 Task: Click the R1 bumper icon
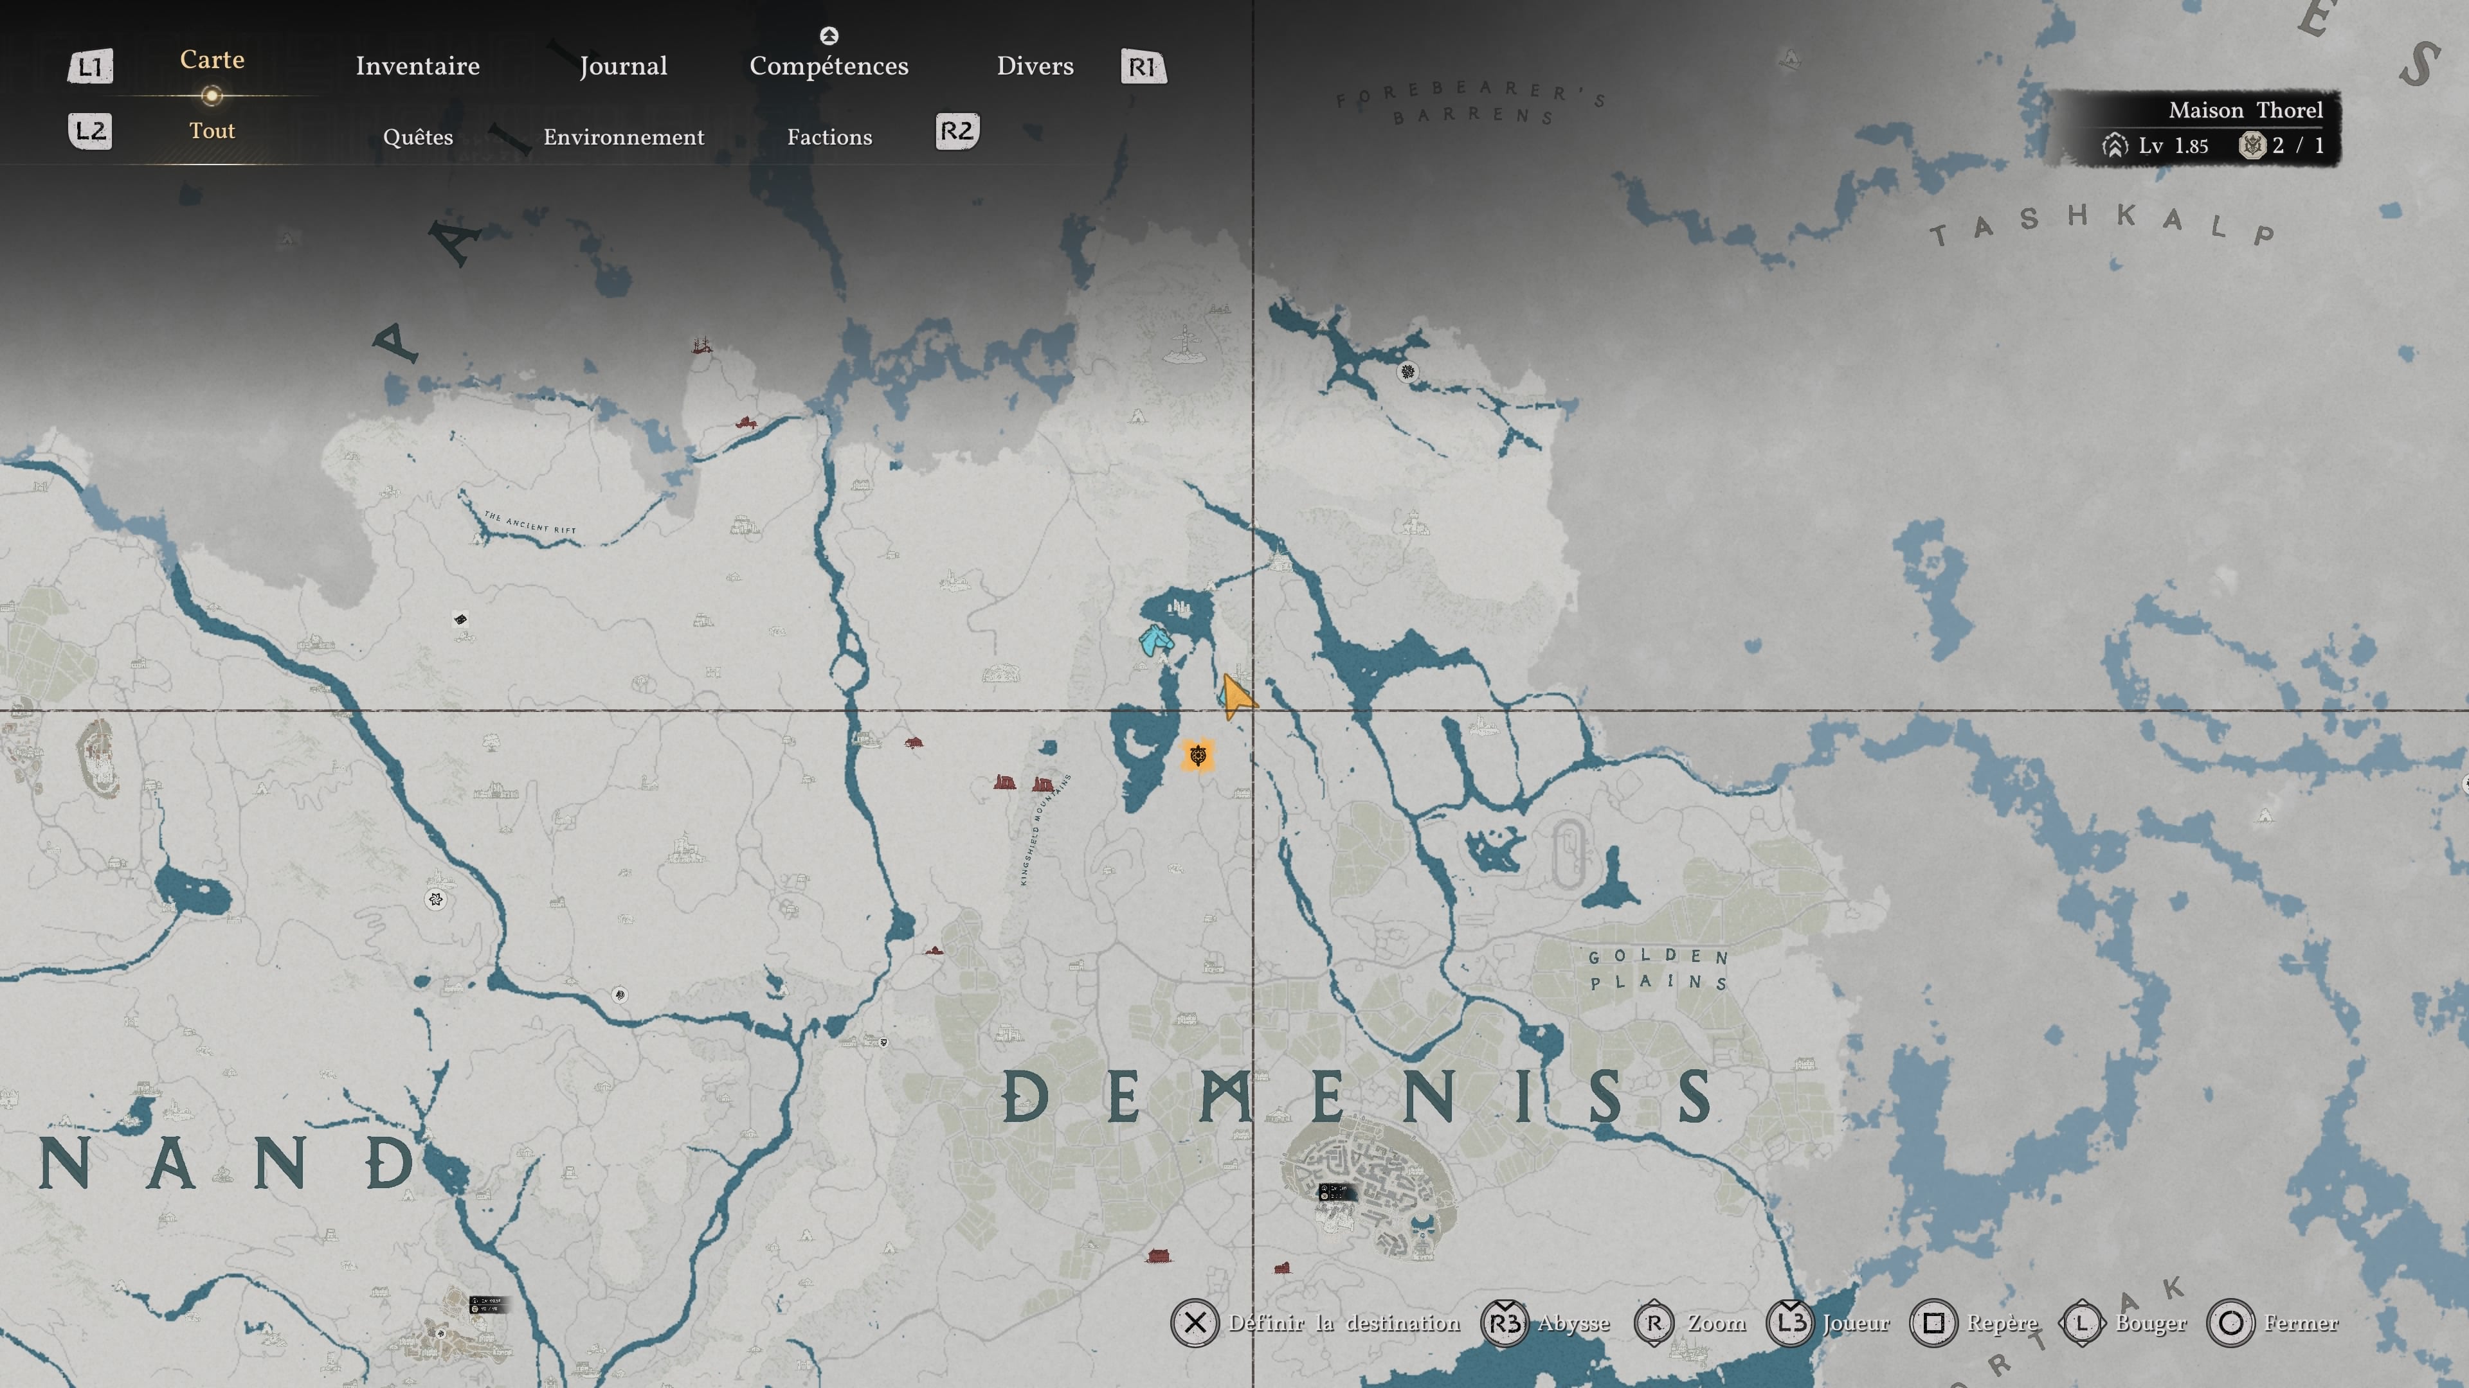[1143, 67]
